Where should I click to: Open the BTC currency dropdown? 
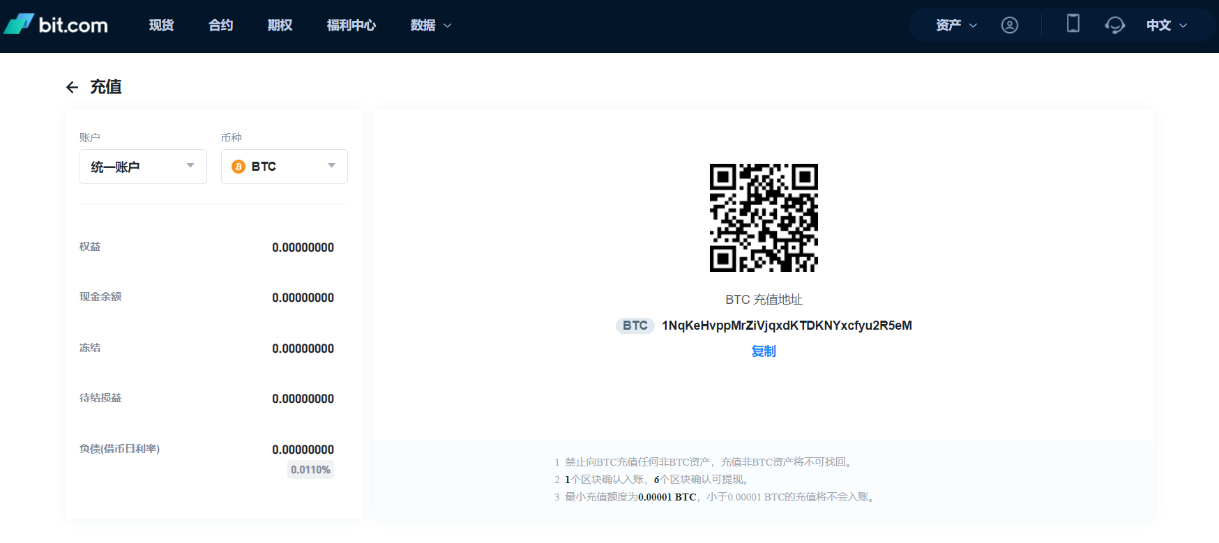click(x=285, y=167)
